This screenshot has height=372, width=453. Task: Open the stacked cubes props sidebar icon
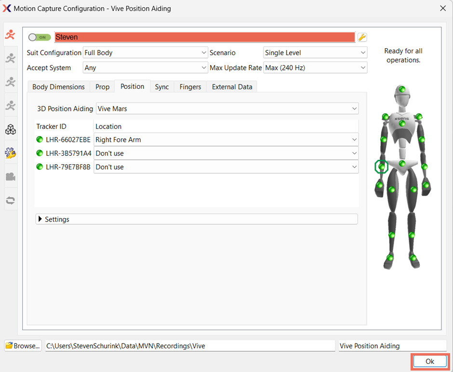[10, 129]
